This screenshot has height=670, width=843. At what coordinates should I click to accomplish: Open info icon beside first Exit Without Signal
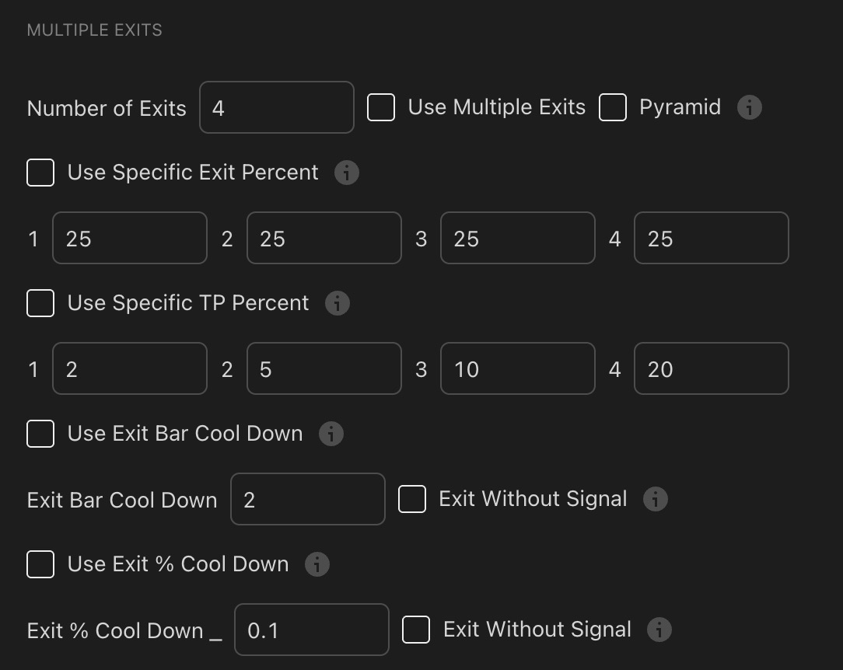coord(655,499)
